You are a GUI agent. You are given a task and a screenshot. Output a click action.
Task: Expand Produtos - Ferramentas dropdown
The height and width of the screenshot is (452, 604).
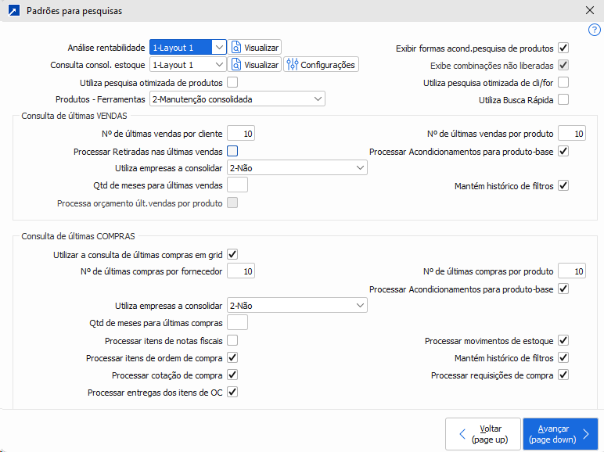click(318, 99)
